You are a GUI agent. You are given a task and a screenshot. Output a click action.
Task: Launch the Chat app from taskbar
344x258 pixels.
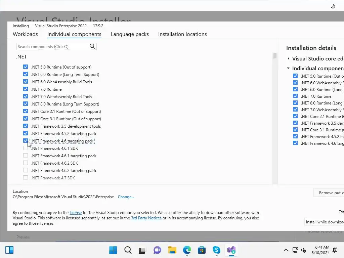157,250
